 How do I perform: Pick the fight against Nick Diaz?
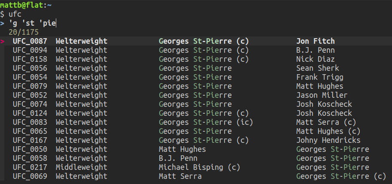(315, 59)
